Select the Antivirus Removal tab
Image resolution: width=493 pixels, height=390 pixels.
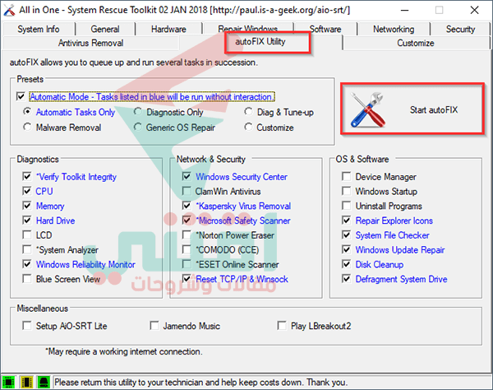(90, 43)
